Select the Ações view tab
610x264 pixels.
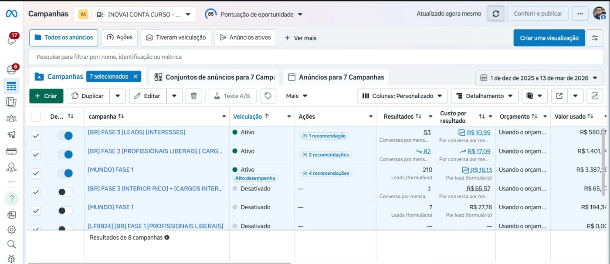(120, 38)
